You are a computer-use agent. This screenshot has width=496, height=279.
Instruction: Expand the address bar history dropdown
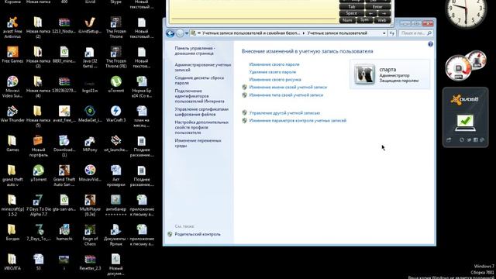384,33
